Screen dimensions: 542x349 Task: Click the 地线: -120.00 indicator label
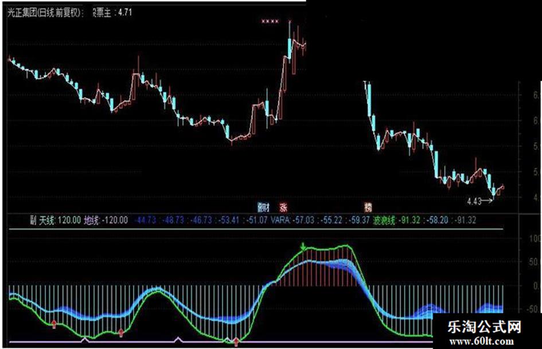(106, 220)
